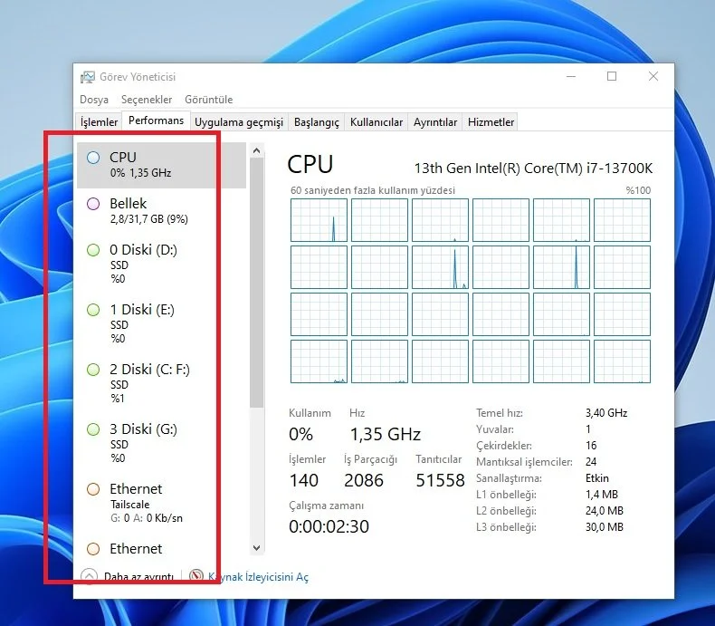The image size is (715, 626).
Task: Select 1 Diski (E:) sidebar entry
Action: [x=161, y=323]
